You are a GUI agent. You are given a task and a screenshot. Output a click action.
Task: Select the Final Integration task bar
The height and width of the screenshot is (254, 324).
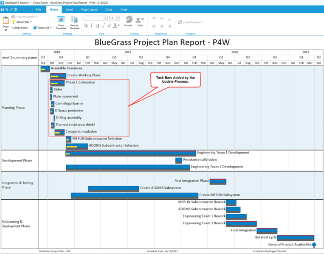coord(267,231)
